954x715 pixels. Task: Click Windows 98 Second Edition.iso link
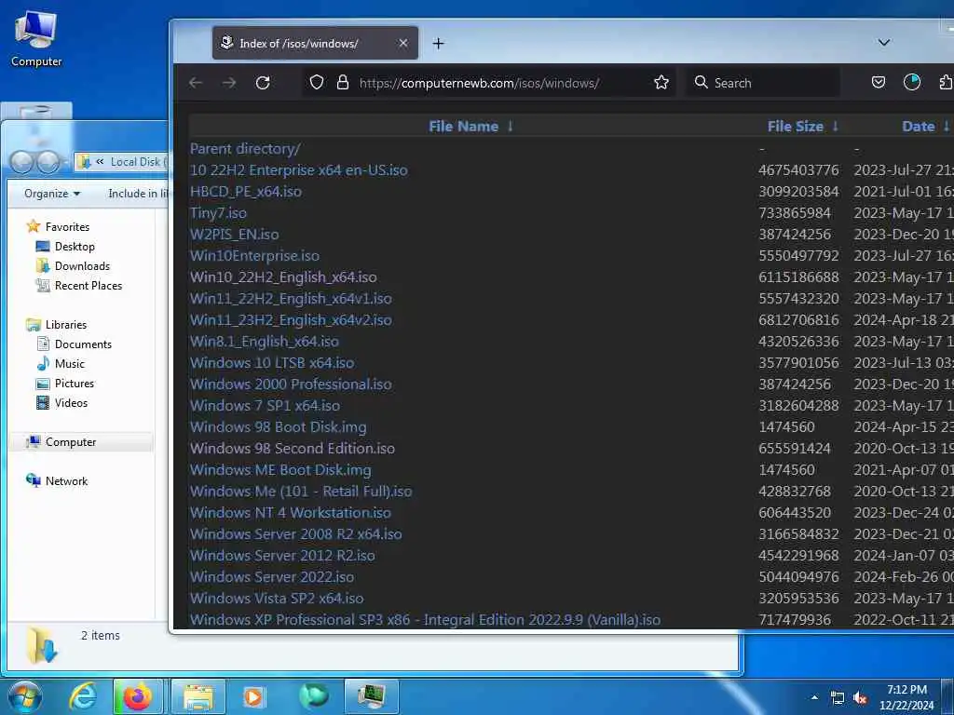pos(292,448)
